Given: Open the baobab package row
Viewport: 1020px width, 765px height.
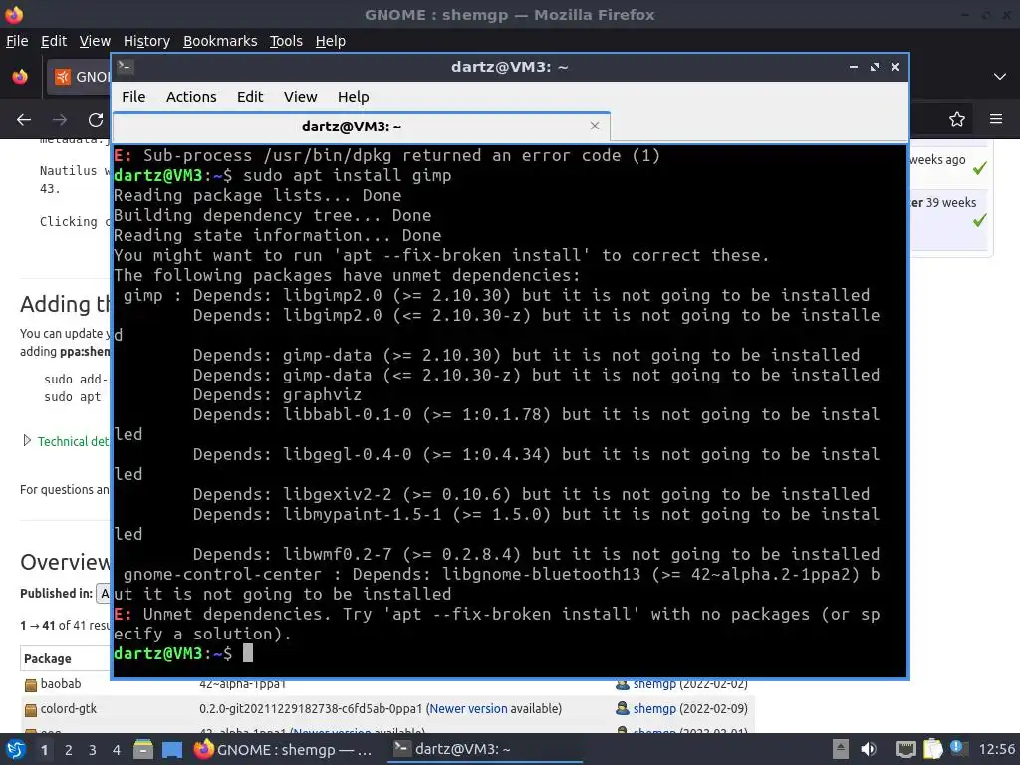Looking at the screenshot, I should pos(61,683).
